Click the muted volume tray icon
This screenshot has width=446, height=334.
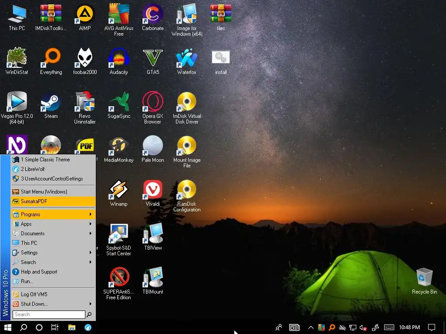click(x=363, y=328)
